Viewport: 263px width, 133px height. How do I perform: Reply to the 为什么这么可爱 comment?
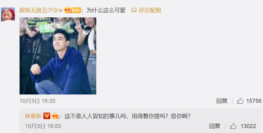(222, 101)
